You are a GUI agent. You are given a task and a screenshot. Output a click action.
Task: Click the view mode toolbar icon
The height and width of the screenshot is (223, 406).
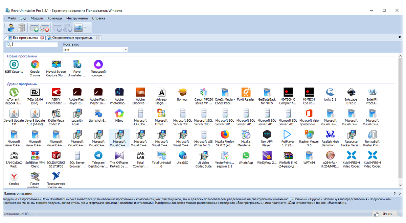click(78, 27)
